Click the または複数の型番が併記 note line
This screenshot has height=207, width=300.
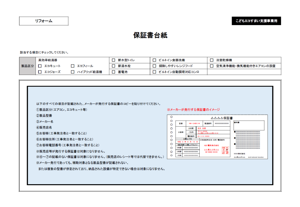pyautogui.click(x=102, y=169)
